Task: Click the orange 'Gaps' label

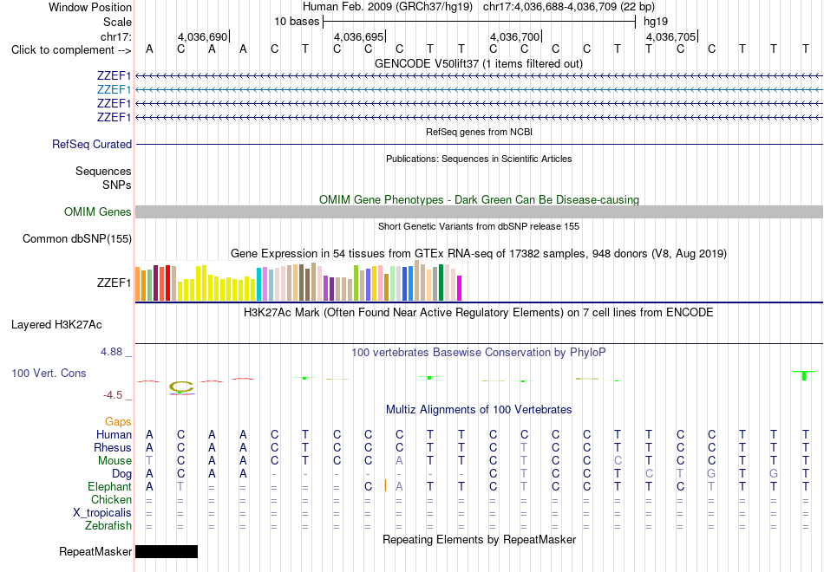Action: [118, 422]
